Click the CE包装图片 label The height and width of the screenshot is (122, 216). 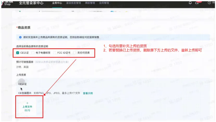25,93
